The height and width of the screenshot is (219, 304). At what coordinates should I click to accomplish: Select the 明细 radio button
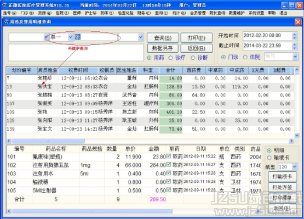[269, 150]
